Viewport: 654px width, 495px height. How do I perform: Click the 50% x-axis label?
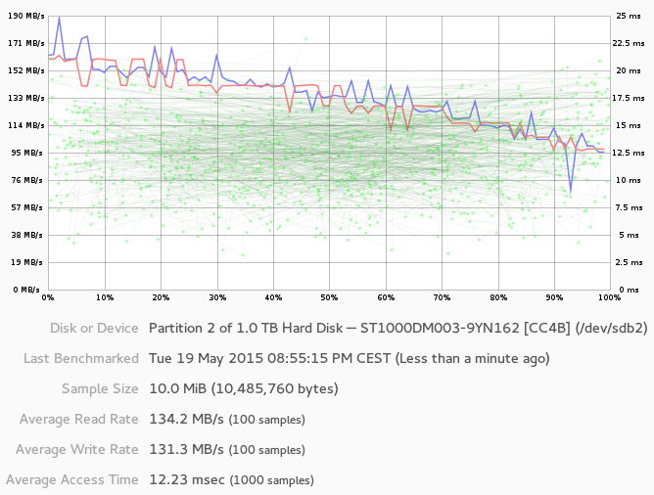[329, 297]
